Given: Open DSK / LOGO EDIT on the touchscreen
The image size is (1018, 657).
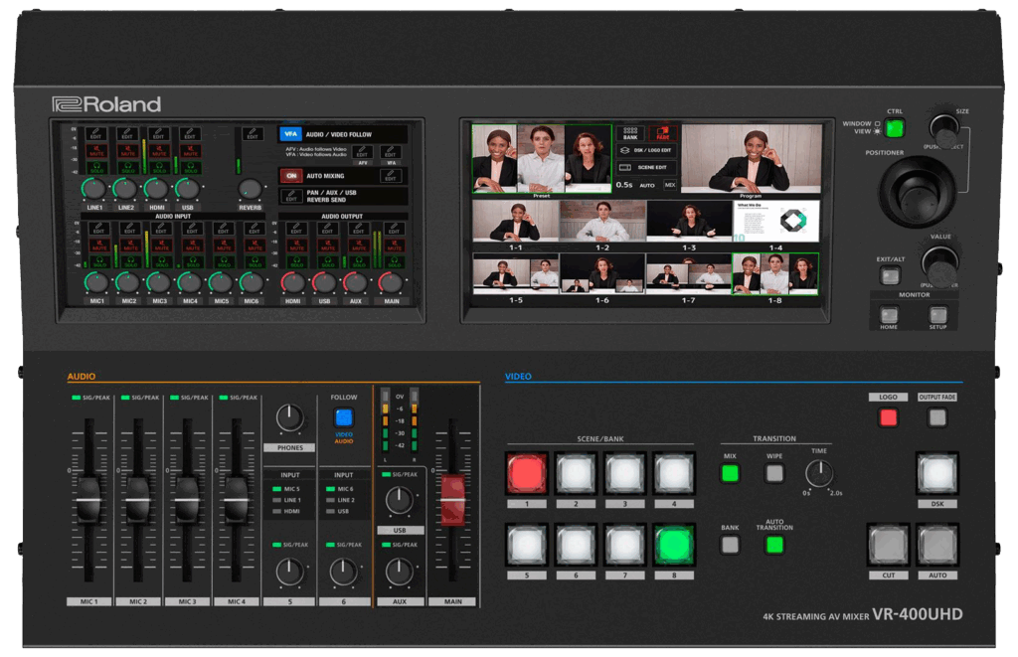Looking at the screenshot, I should coord(647,150).
